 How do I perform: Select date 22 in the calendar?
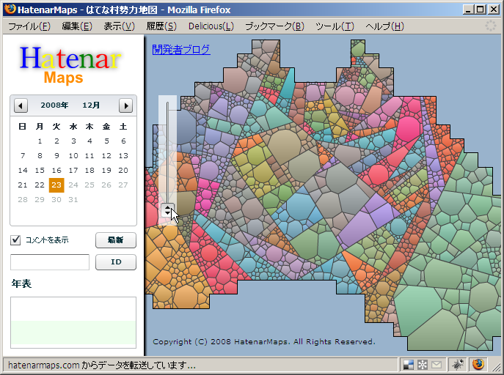point(40,185)
